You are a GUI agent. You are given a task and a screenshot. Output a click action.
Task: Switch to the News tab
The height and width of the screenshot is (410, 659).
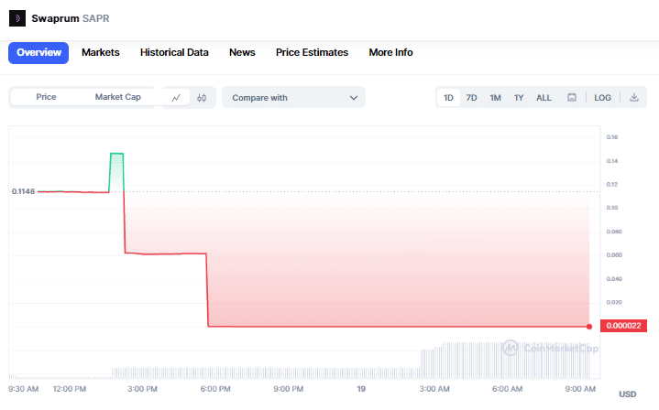tap(242, 52)
